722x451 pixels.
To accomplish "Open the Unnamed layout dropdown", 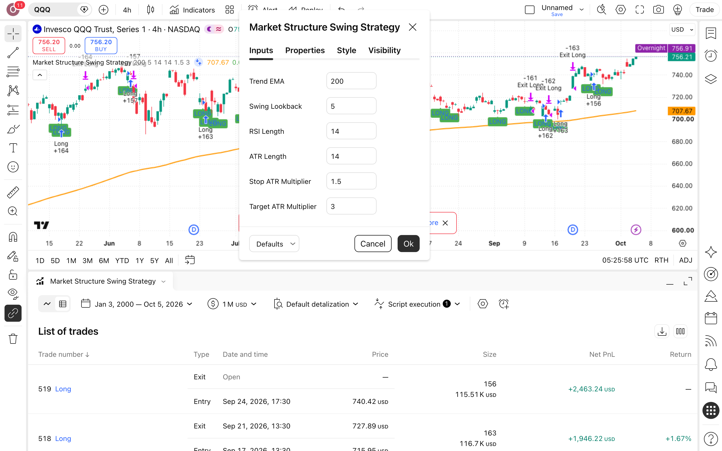I will (x=582, y=10).
